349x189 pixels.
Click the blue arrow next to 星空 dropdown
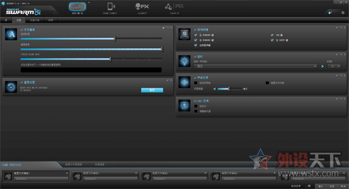coord(322,66)
